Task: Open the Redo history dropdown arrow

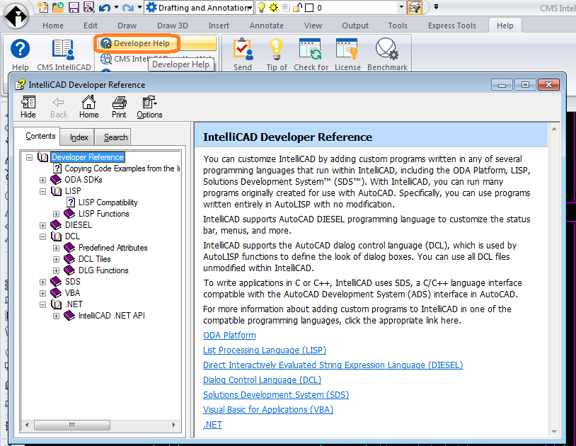Action: click(139, 7)
